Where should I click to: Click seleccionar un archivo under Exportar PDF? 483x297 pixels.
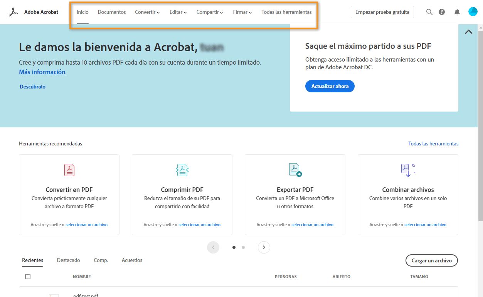312,225
